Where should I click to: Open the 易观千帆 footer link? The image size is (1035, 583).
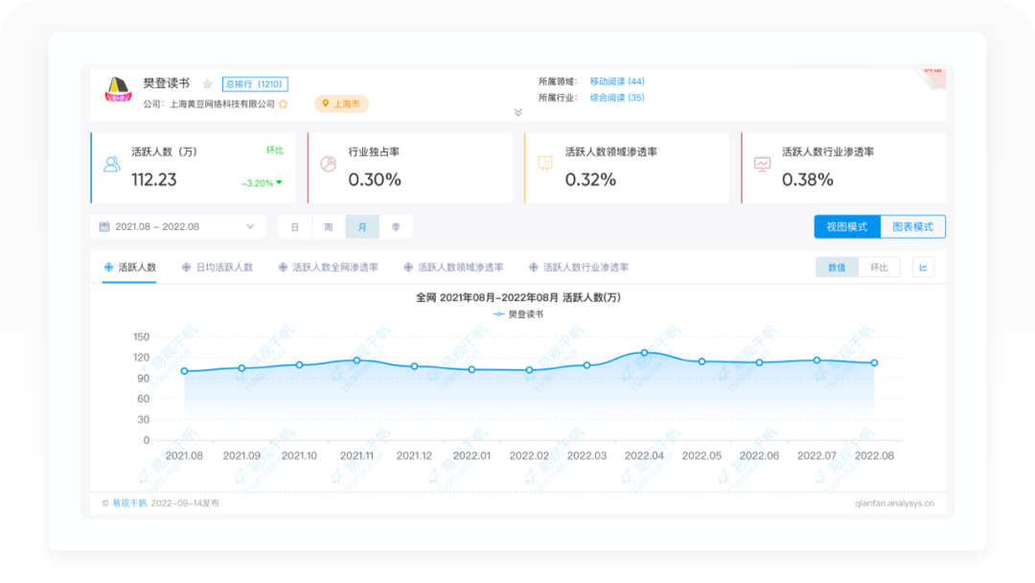click(129, 503)
